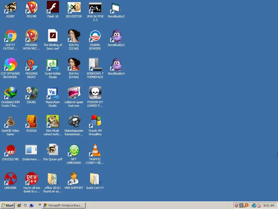The height and width of the screenshot is (209, 278).
Task: Select the orange blocks icon labeled RUSSIA
Action: click(x=31, y=121)
